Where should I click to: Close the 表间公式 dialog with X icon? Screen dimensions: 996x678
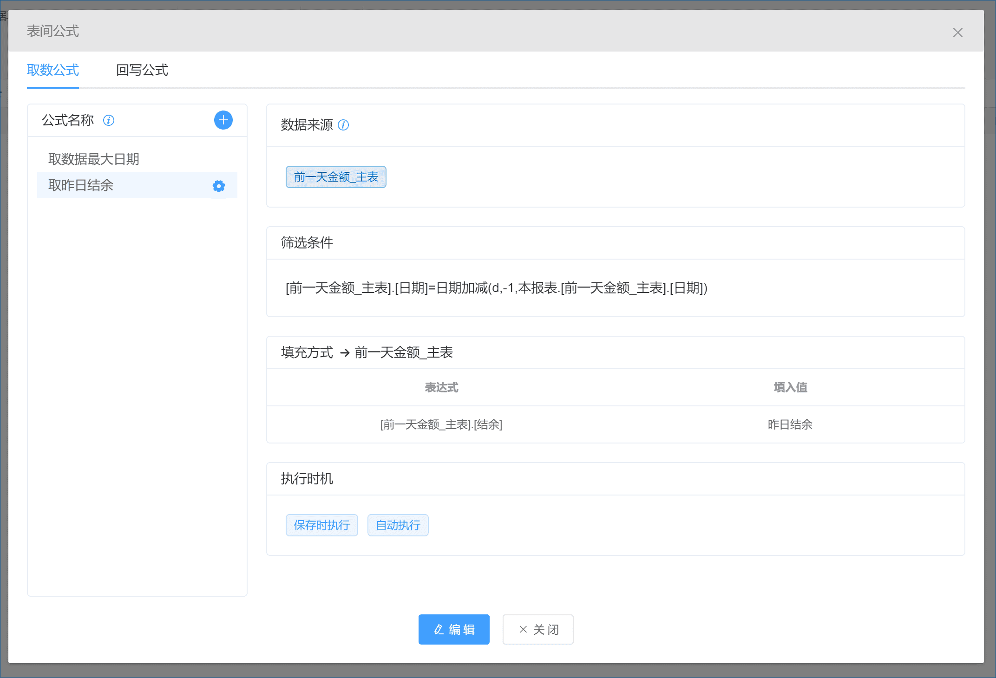tap(957, 33)
